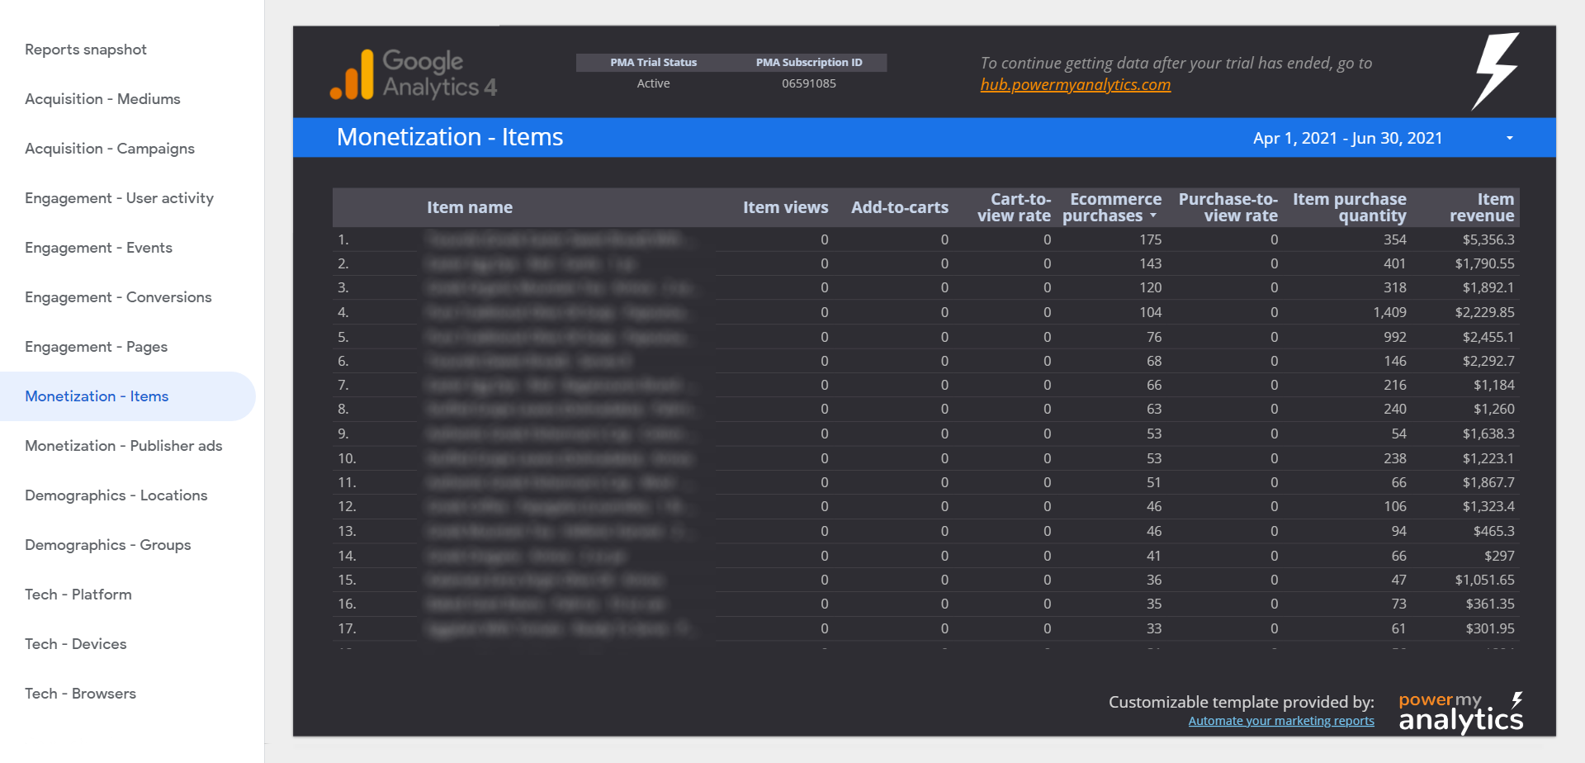Image resolution: width=1585 pixels, height=763 pixels.
Task: Click the Power My Analytics lightning bolt icon
Action: pos(1496,71)
